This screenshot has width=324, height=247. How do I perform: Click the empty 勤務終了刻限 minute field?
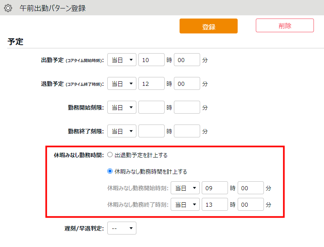(187, 131)
